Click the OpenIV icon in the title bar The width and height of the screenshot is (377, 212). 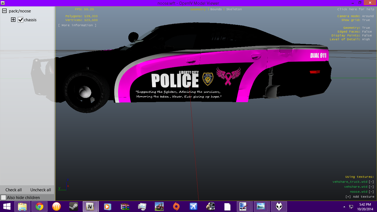(3, 3)
